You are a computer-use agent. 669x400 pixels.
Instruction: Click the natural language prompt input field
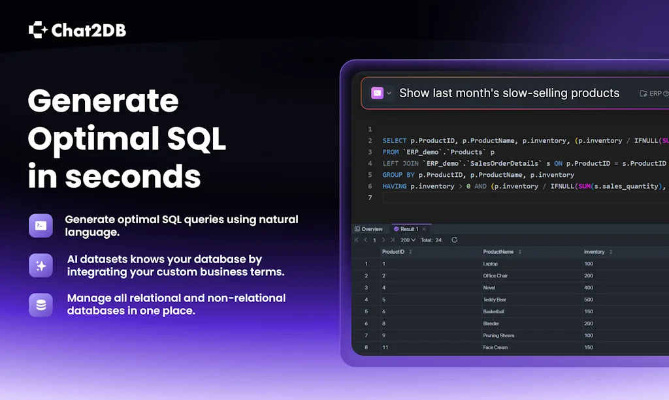point(509,93)
